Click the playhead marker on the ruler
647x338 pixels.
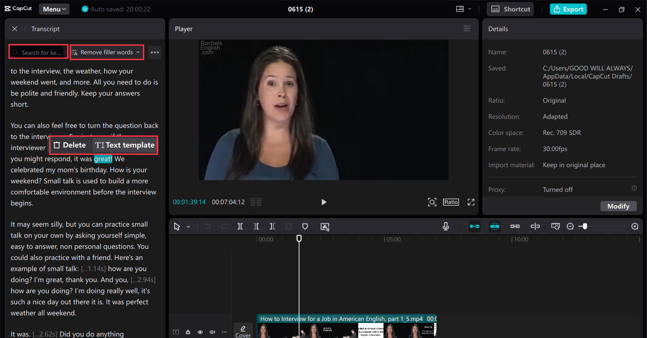click(x=299, y=238)
